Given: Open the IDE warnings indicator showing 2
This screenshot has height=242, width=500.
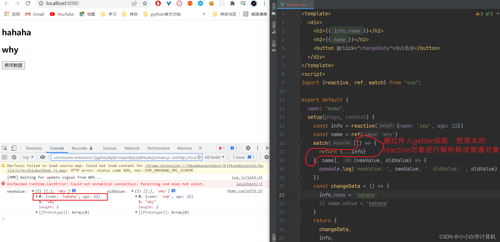Looking at the screenshot, I should click(480, 14).
